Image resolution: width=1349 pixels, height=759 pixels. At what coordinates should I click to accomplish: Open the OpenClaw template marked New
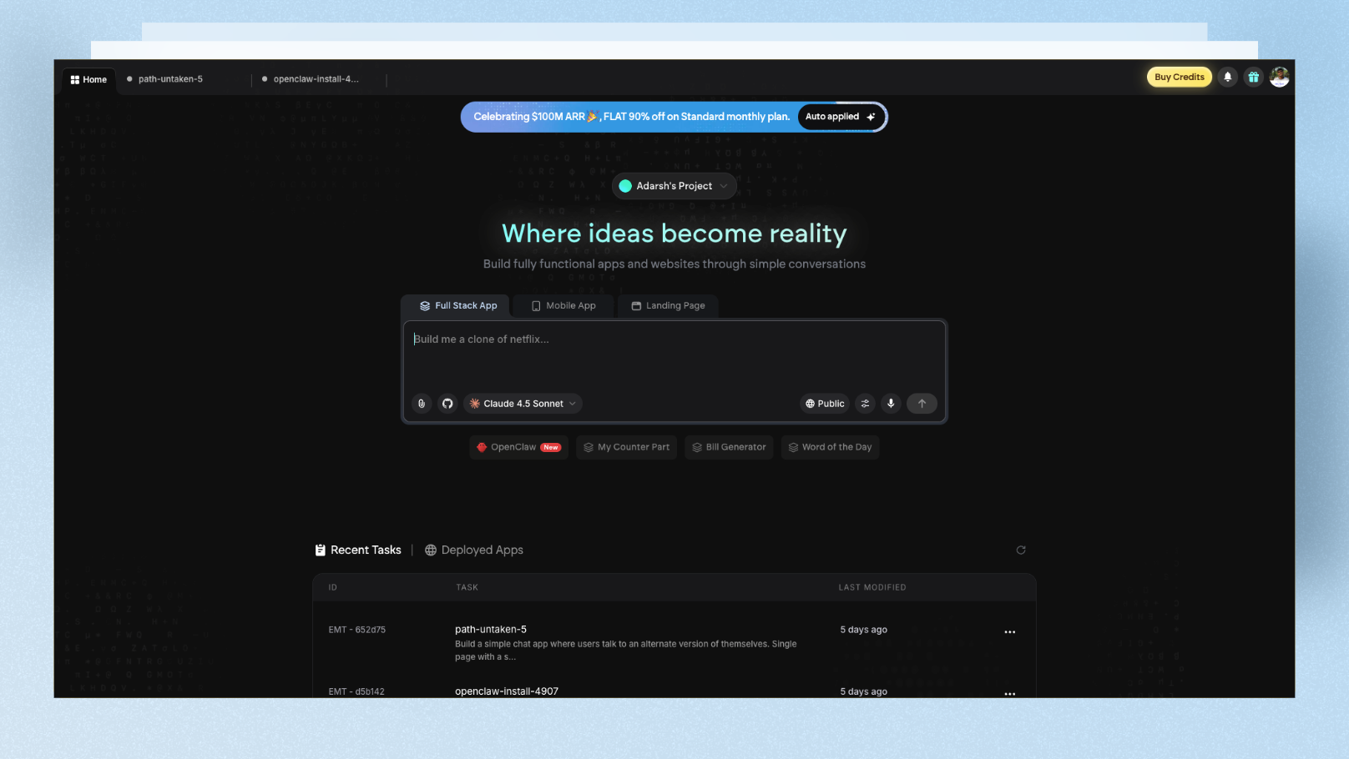coord(518,446)
